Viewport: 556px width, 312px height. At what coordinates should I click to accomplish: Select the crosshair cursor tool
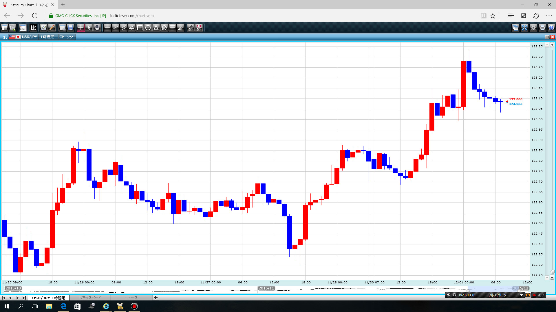pos(81,28)
